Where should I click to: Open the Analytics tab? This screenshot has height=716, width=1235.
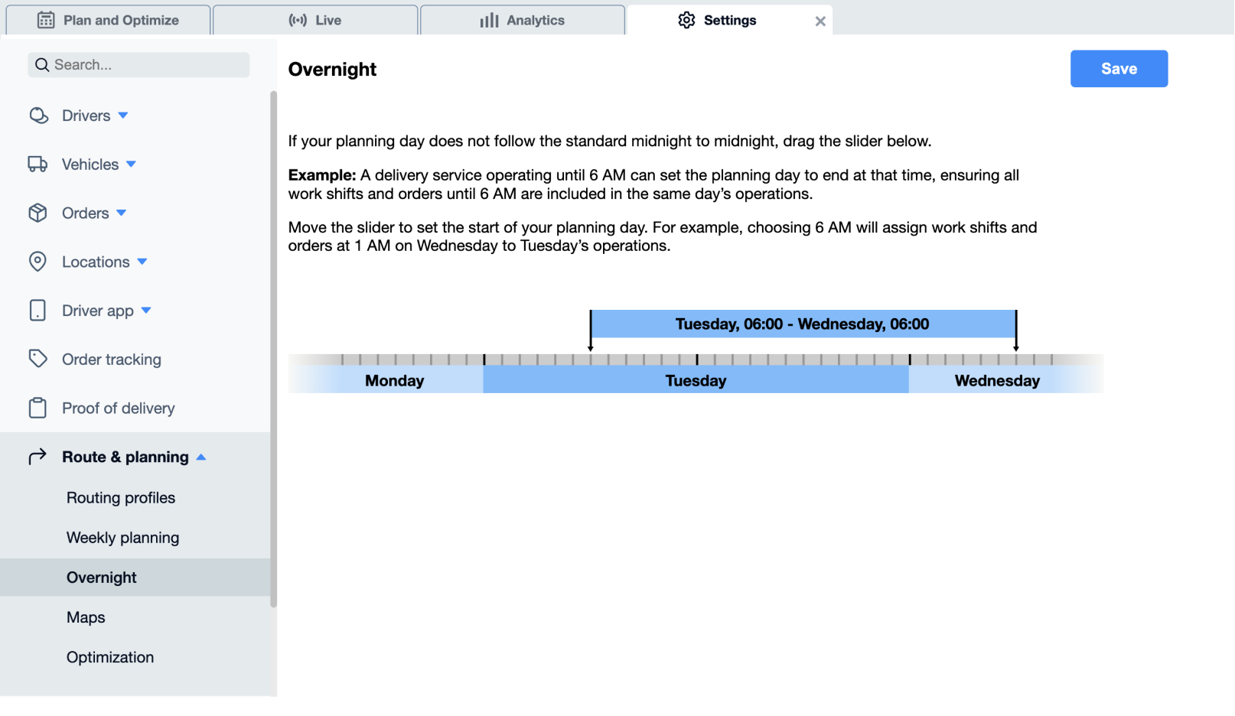point(523,20)
